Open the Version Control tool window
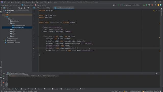 click(x=8, y=89)
